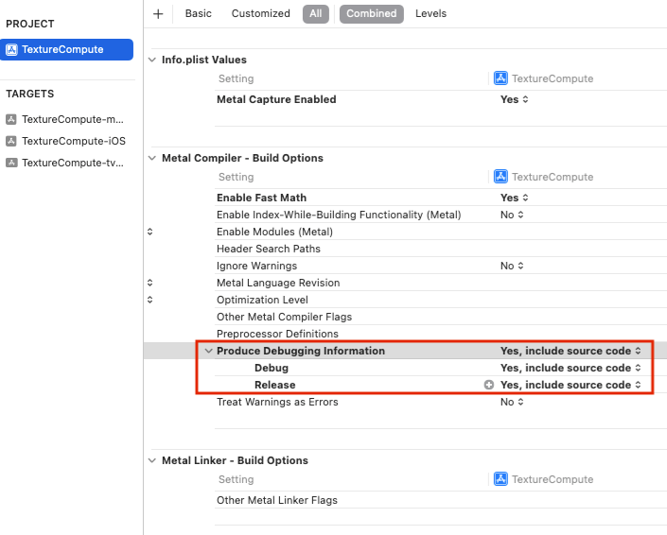
Task: Click the TextureCompute-tv... target icon
Action: (x=11, y=163)
